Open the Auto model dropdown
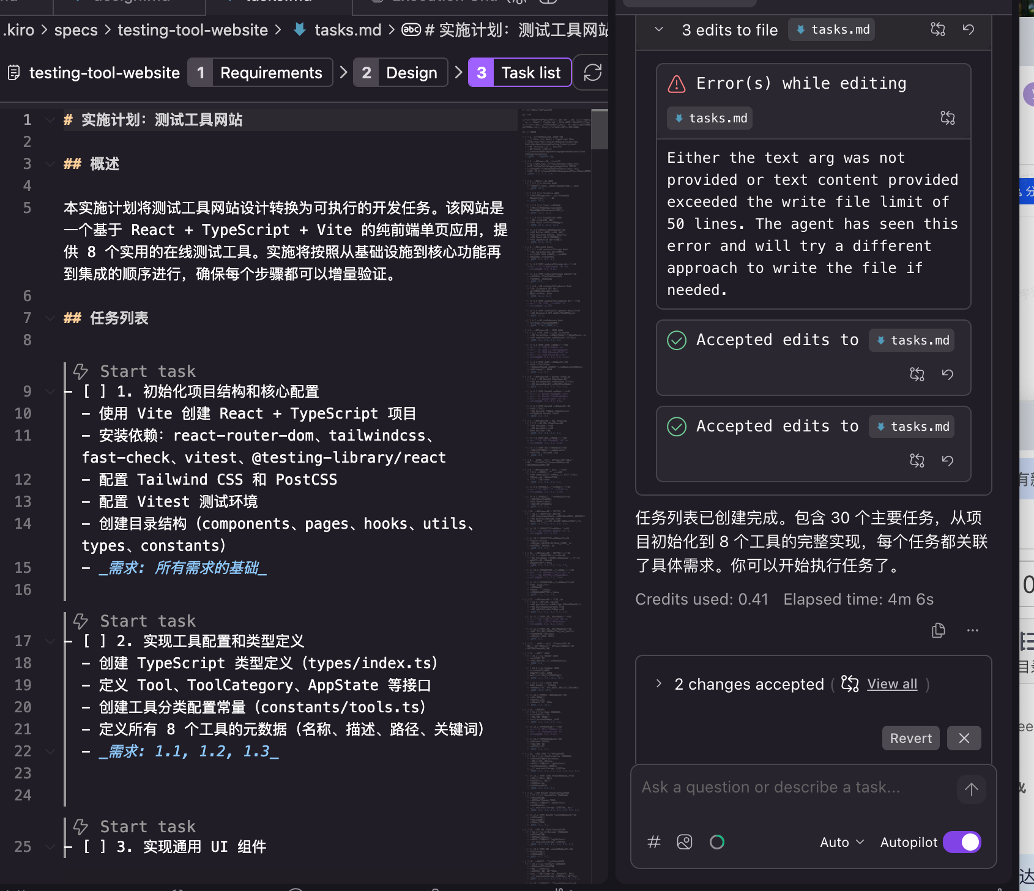 [841, 842]
